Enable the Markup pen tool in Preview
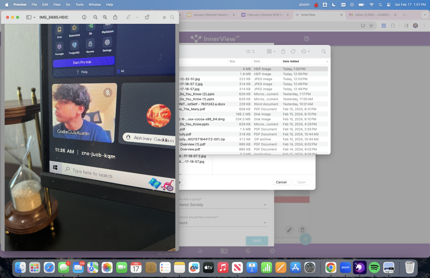The width and height of the screenshot is (430, 278). pyautogui.click(x=128, y=17)
